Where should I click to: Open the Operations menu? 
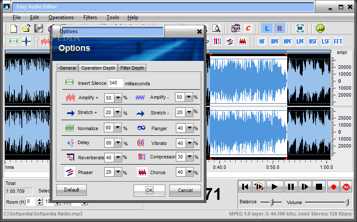(x=61, y=17)
